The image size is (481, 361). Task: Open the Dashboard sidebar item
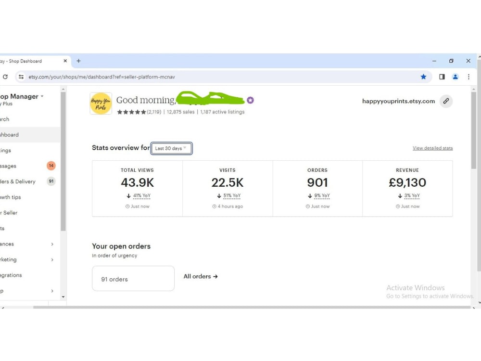point(30,135)
